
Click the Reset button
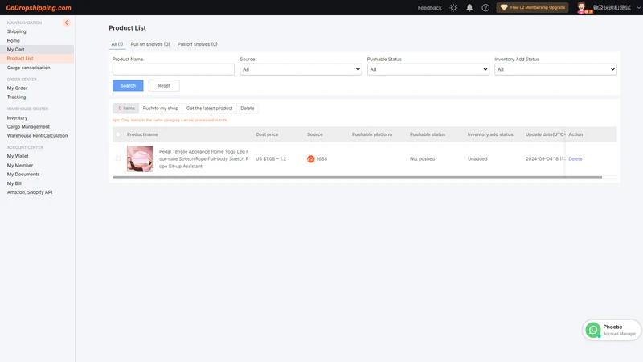164,86
